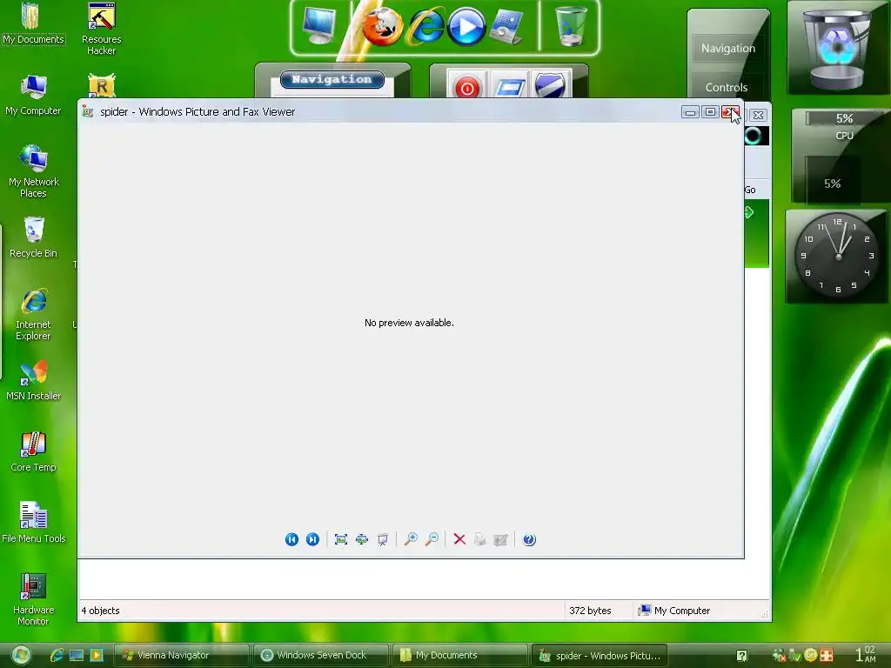Maximize the Picture and Fax Viewer
The width and height of the screenshot is (891, 668).
point(710,112)
